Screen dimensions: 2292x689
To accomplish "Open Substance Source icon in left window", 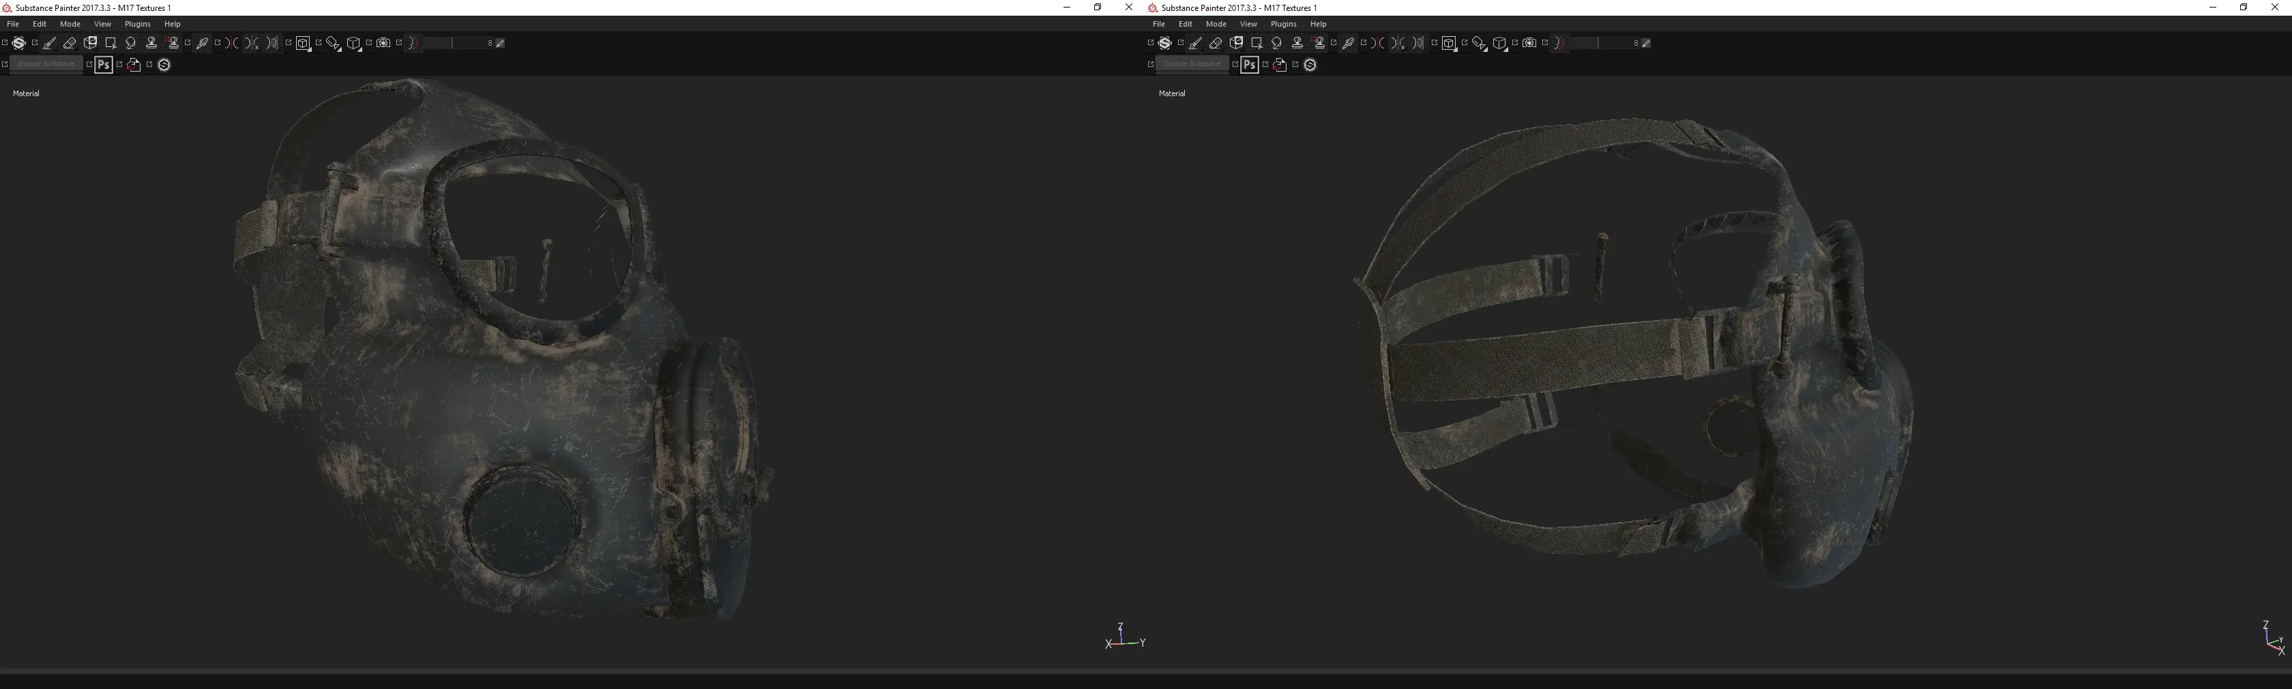I will pyautogui.click(x=164, y=65).
